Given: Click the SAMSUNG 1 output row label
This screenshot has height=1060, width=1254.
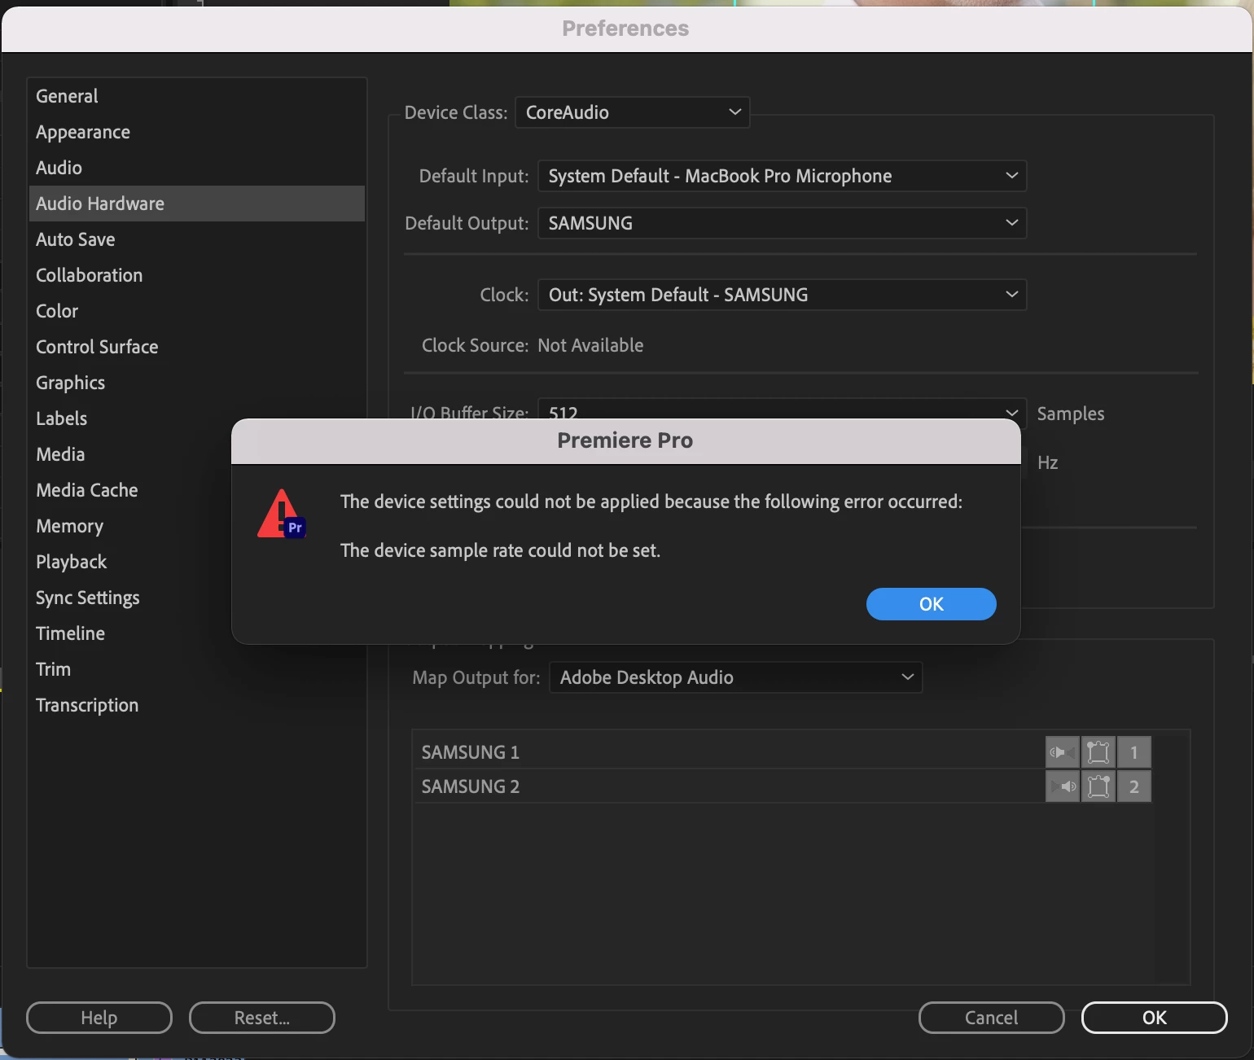Looking at the screenshot, I should [x=471, y=752].
